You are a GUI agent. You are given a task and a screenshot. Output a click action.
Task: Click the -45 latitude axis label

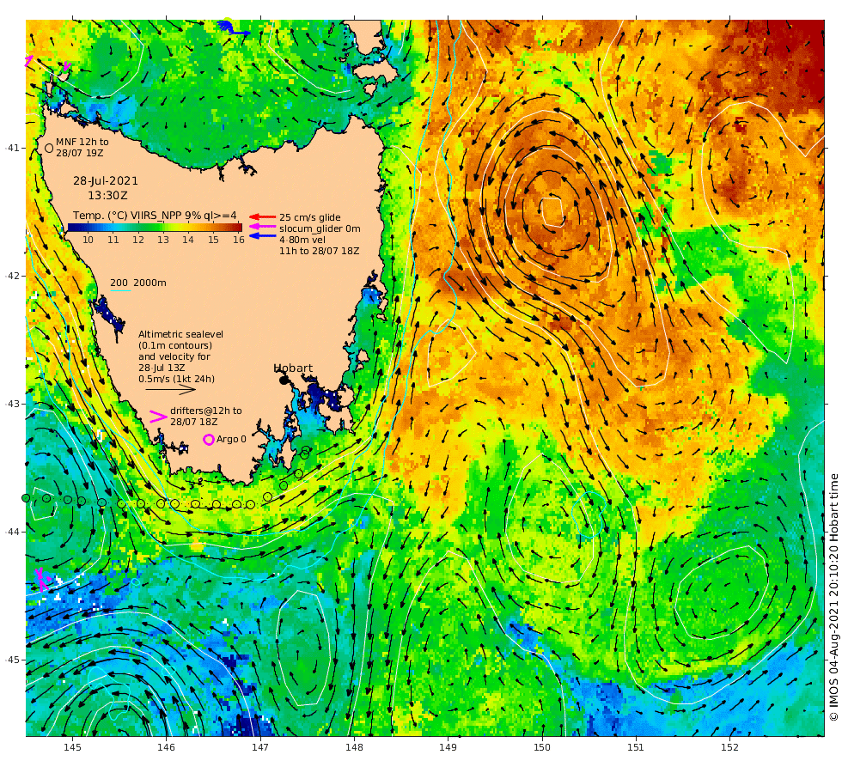[12, 660]
